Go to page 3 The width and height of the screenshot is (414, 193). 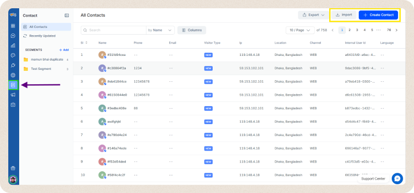click(x=357, y=30)
